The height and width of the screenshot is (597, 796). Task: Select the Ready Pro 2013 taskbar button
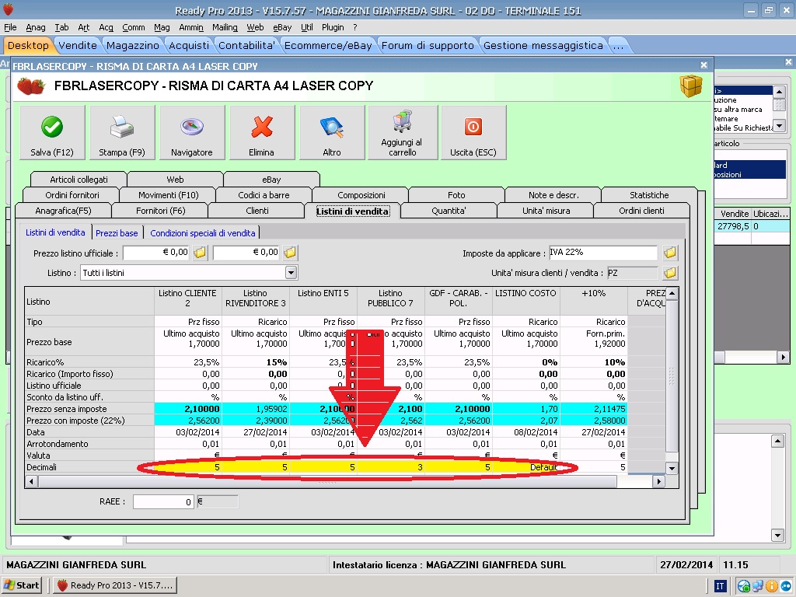tap(115, 585)
